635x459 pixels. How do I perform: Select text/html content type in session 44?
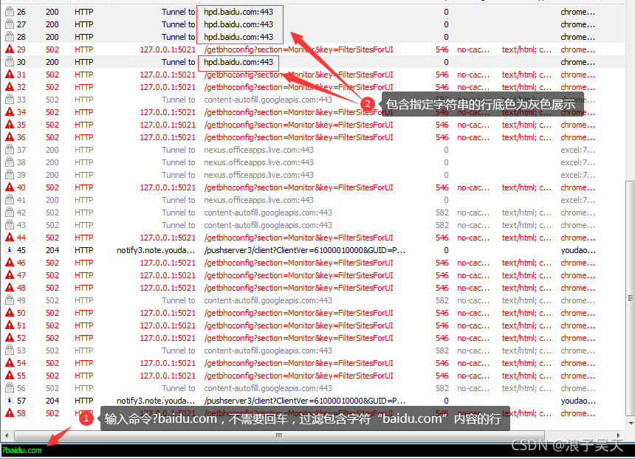click(526, 238)
